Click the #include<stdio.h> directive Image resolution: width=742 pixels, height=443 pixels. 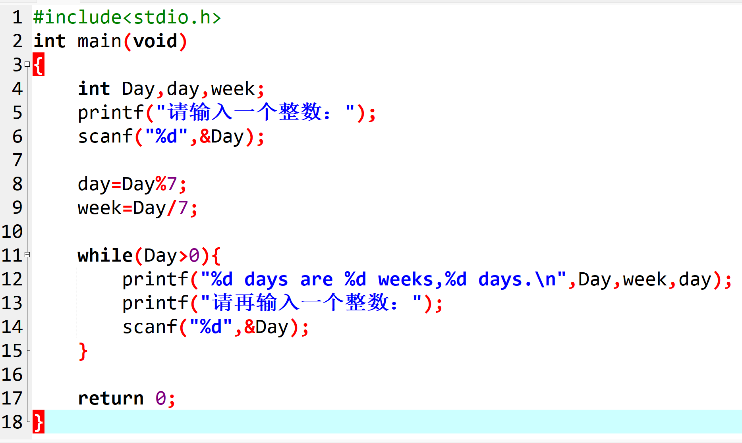click(x=127, y=17)
